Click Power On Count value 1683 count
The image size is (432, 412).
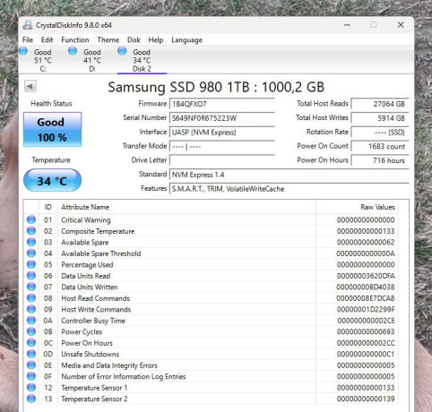tap(380, 146)
